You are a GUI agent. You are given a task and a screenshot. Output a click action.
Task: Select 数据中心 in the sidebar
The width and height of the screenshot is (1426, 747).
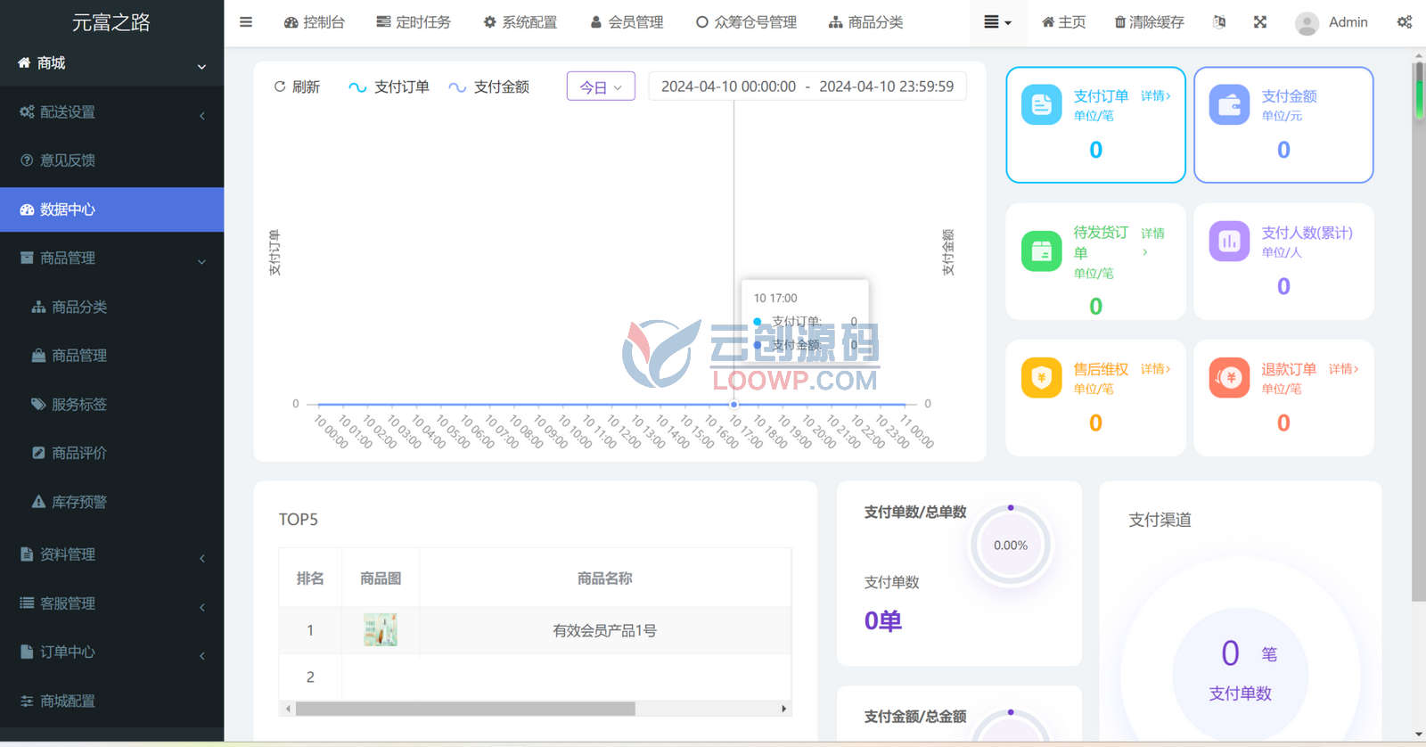111,209
